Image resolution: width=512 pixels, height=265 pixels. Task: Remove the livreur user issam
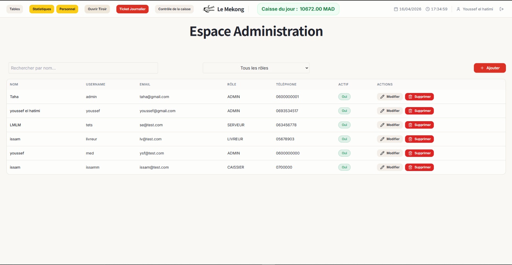tap(419, 139)
